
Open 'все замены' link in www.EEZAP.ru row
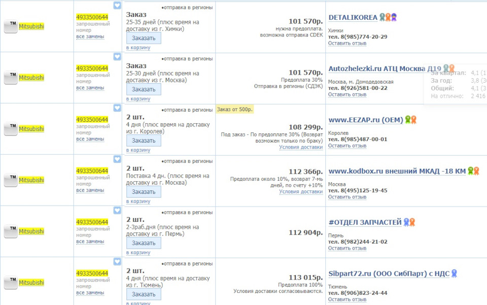(x=90, y=139)
